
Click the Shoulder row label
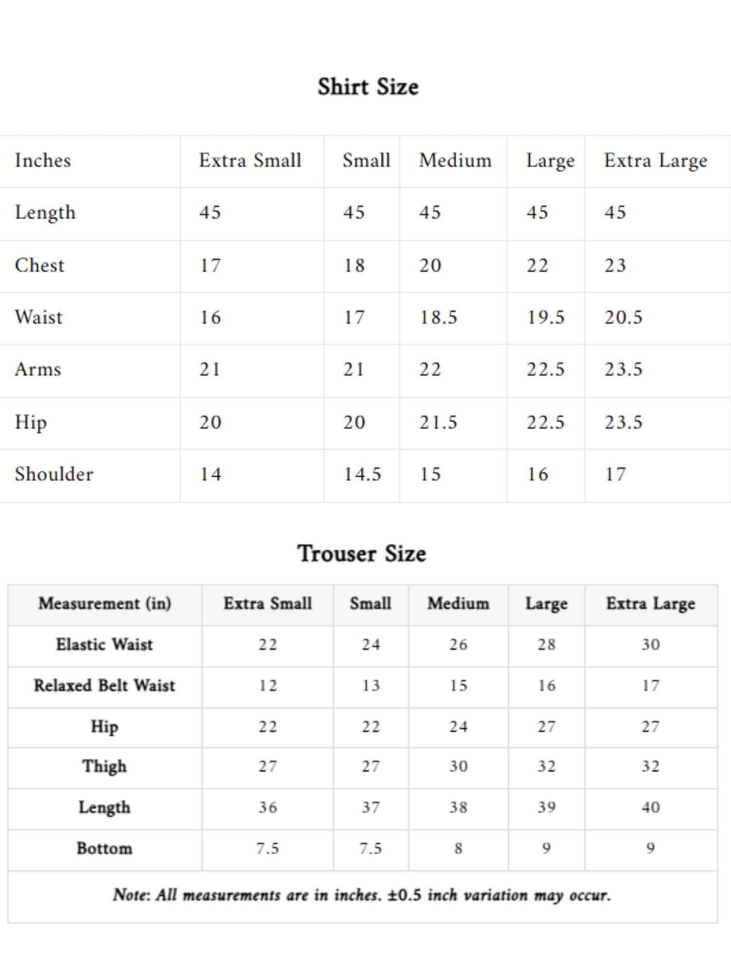tap(54, 474)
